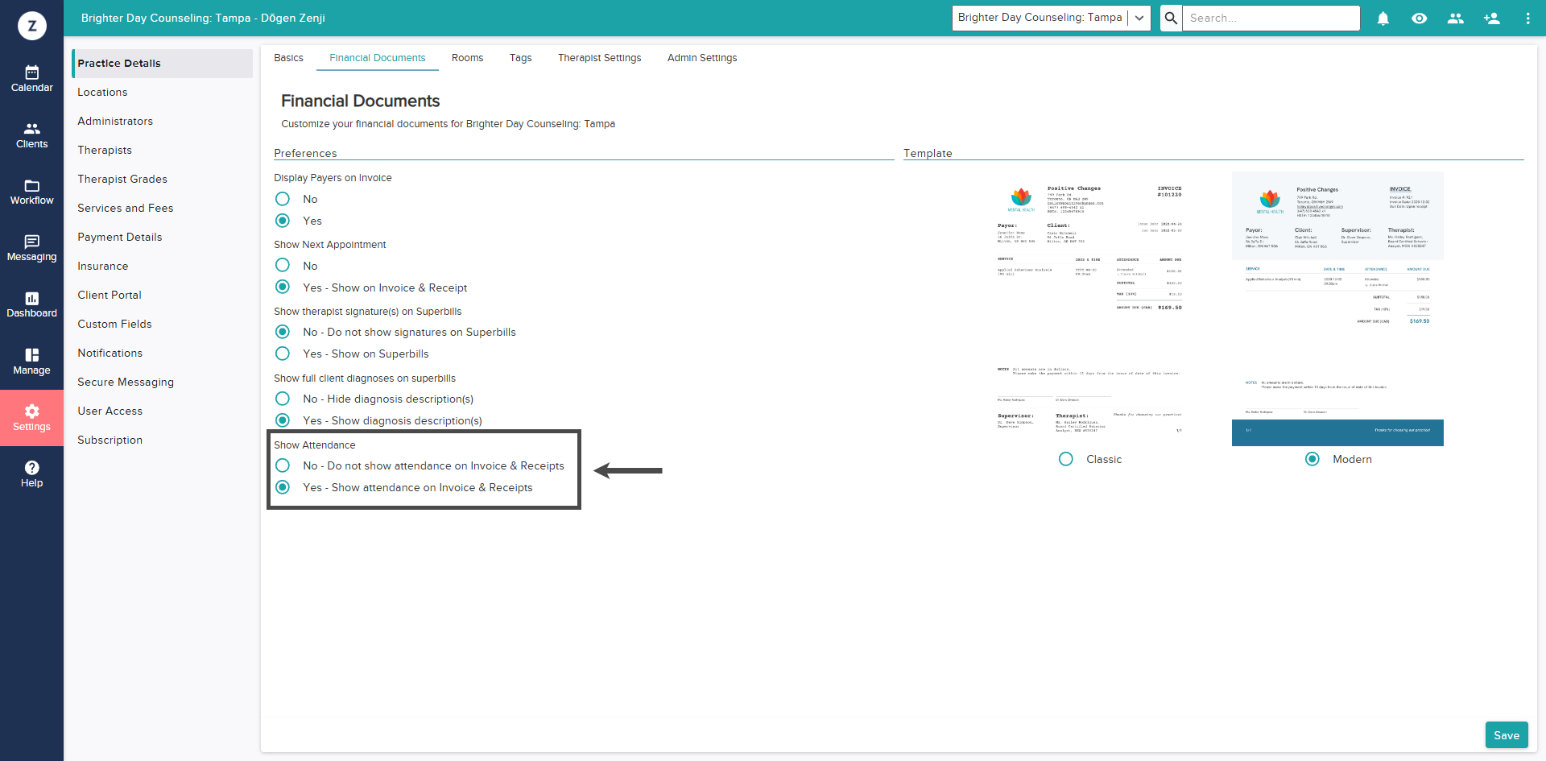
Task: Open the Settings gear in sidebar
Action: (32, 418)
